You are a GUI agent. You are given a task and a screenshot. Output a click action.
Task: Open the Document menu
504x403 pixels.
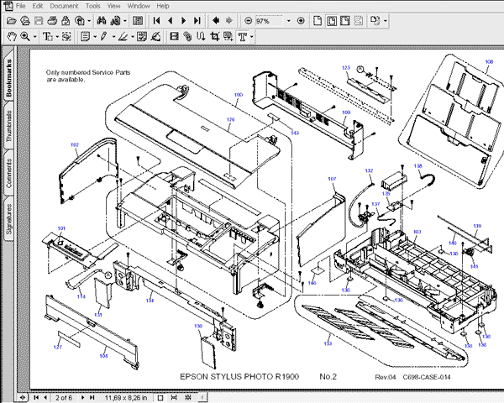pos(64,6)
